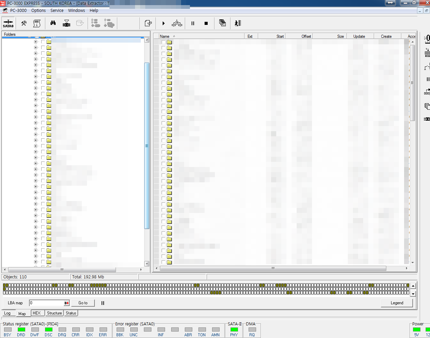Switch to the HEX tab
430x338 pixels.
point(37,313)
